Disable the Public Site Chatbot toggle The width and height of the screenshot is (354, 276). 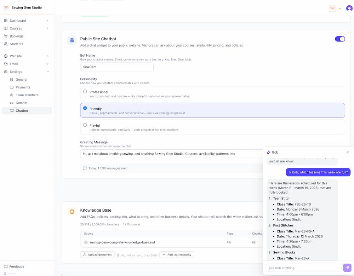(340, 39)
